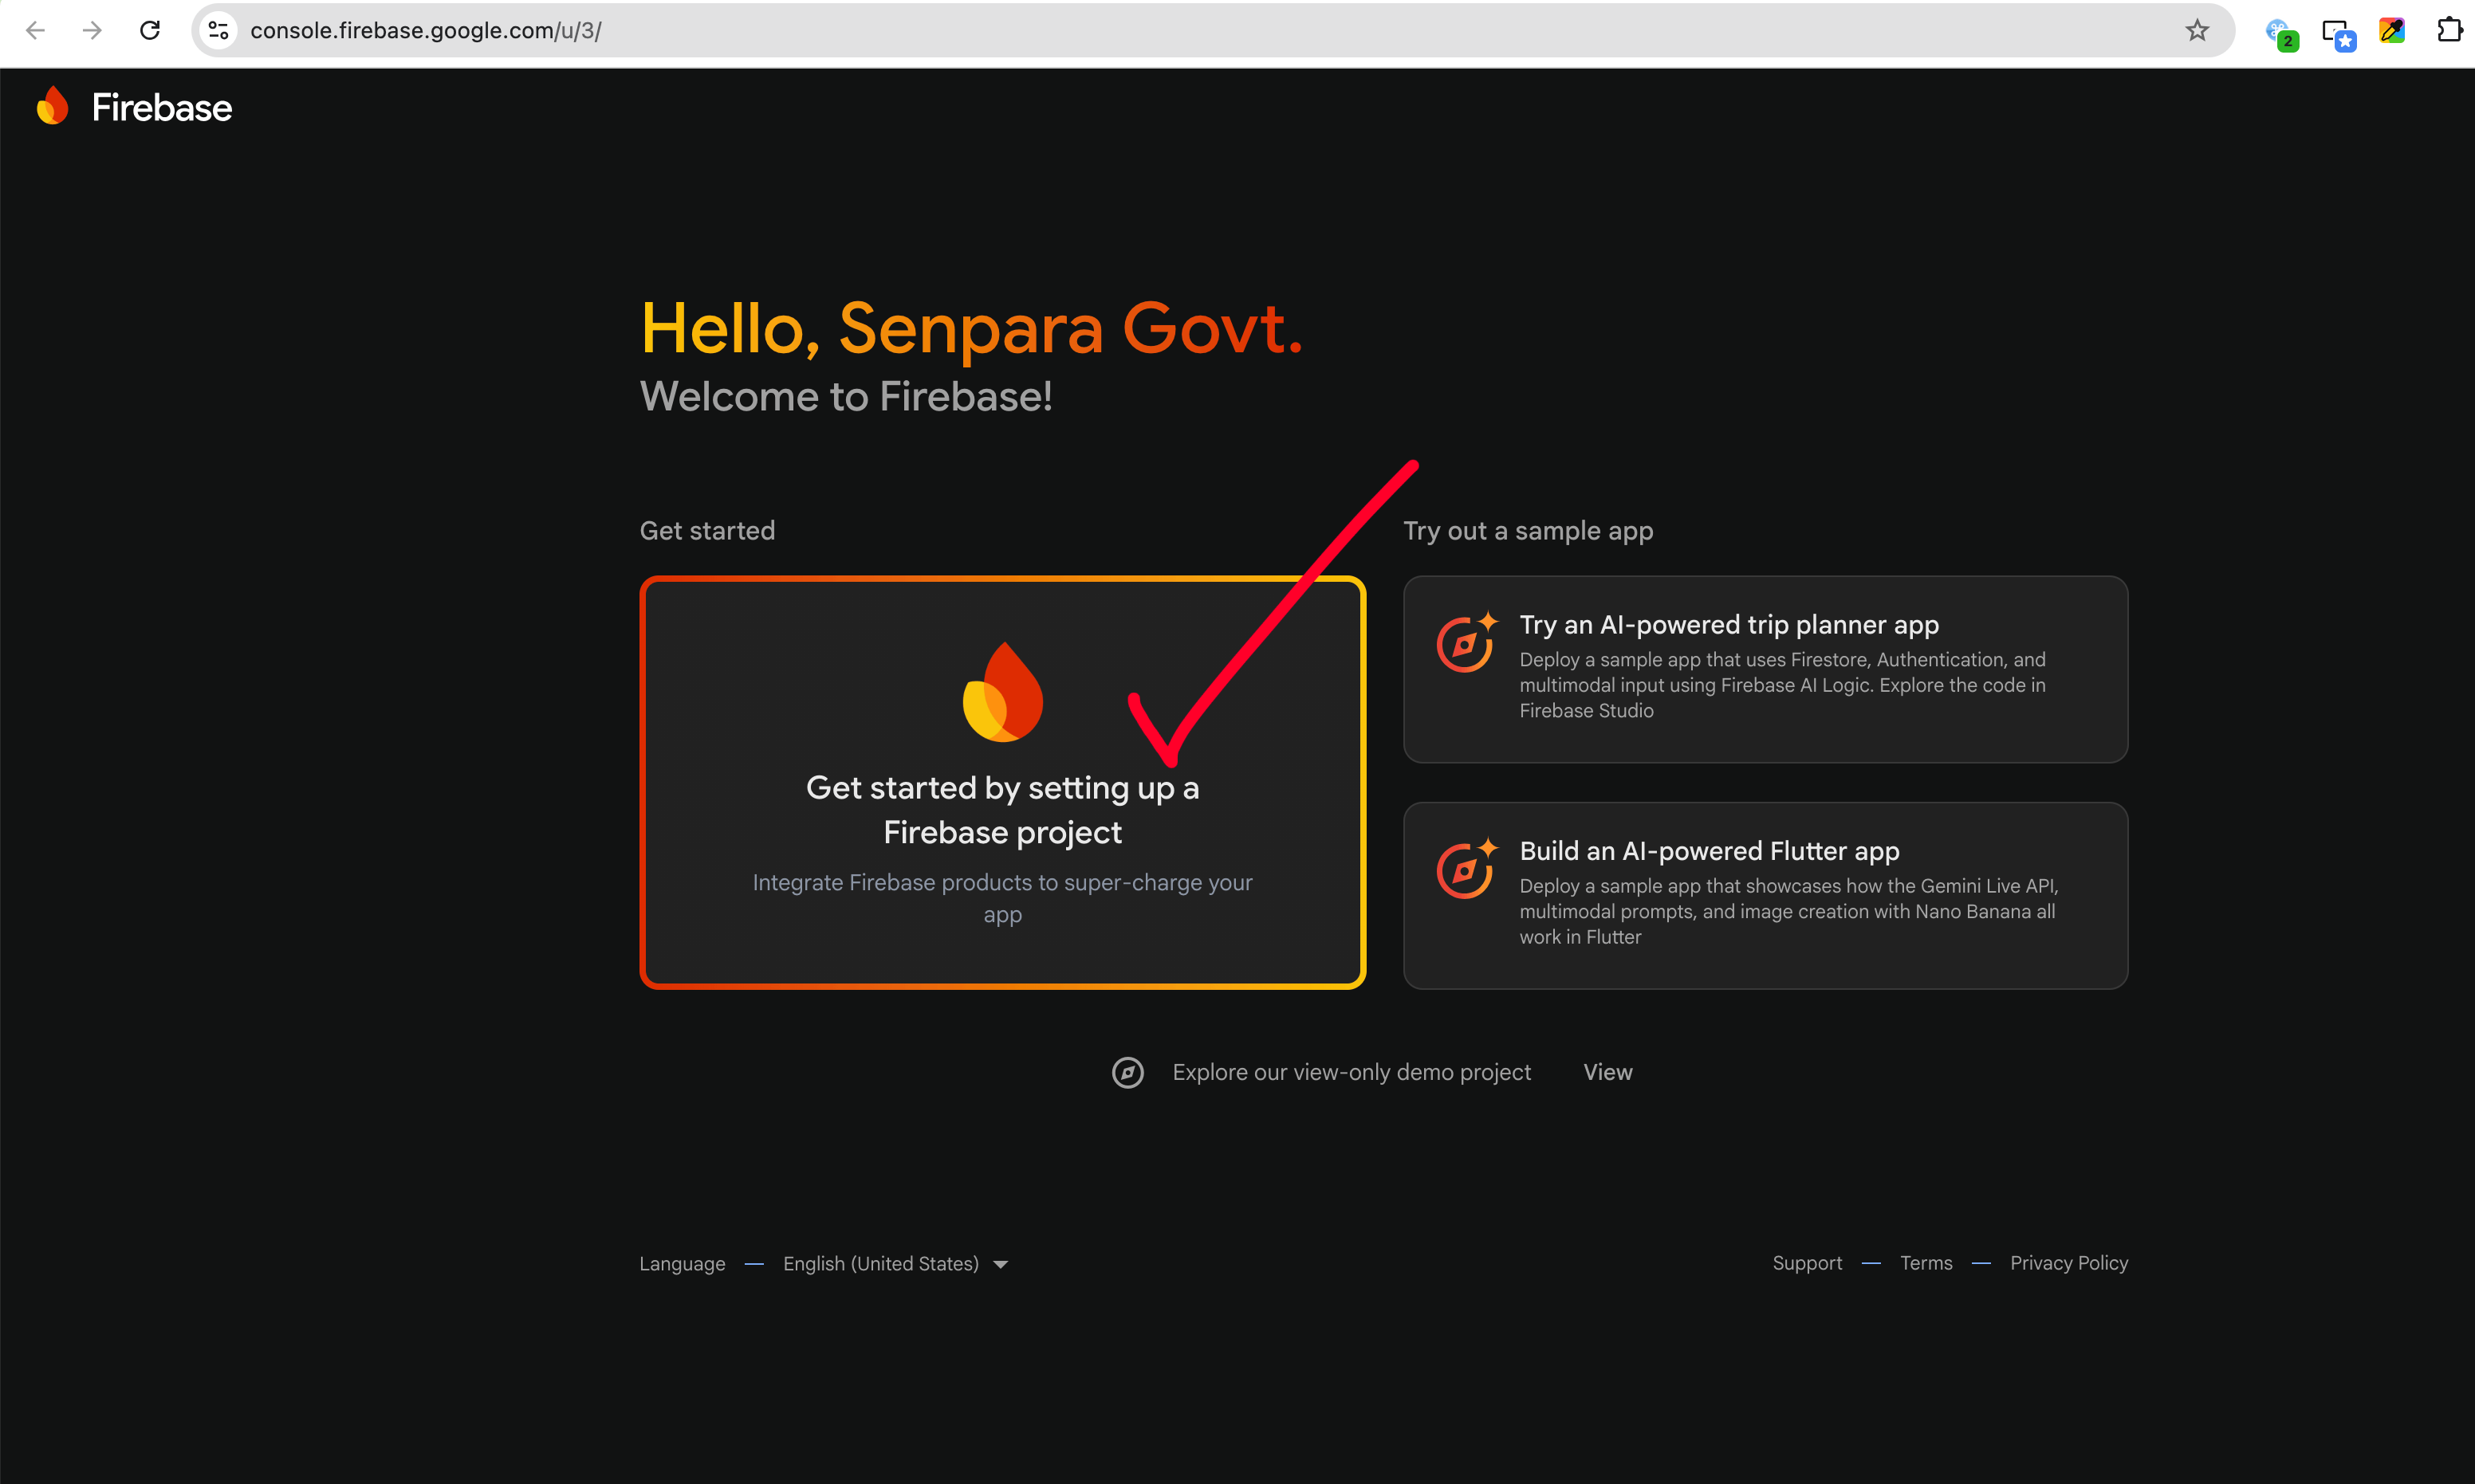Click 'Hello, Senpara Govt.' greeting
Image resolution: width=2475 pixels, height=1484 pixels.
(x=971, y=328)
